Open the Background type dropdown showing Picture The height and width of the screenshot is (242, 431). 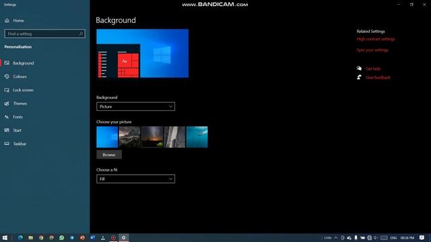coord(135,106)
